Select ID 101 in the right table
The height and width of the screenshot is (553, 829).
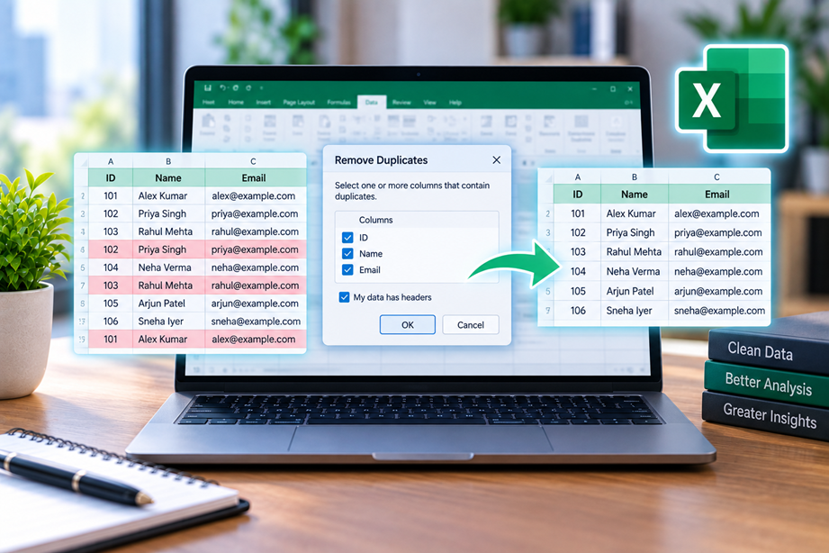tap(578, 213)
